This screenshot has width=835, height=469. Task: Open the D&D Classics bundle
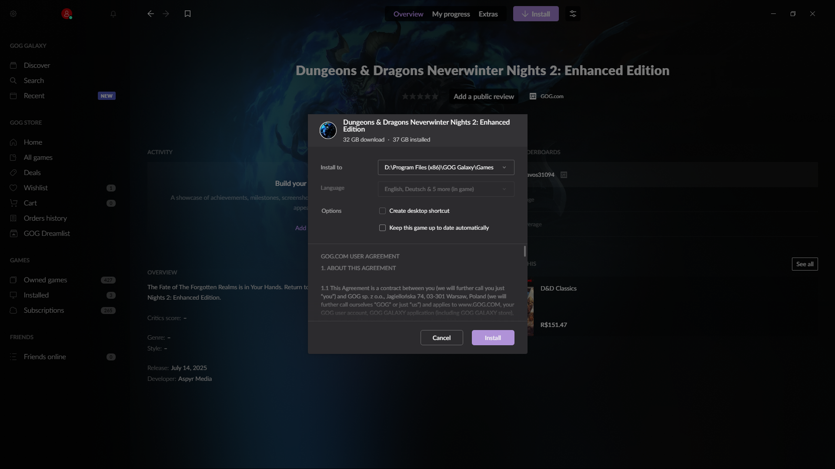(558, 288)
